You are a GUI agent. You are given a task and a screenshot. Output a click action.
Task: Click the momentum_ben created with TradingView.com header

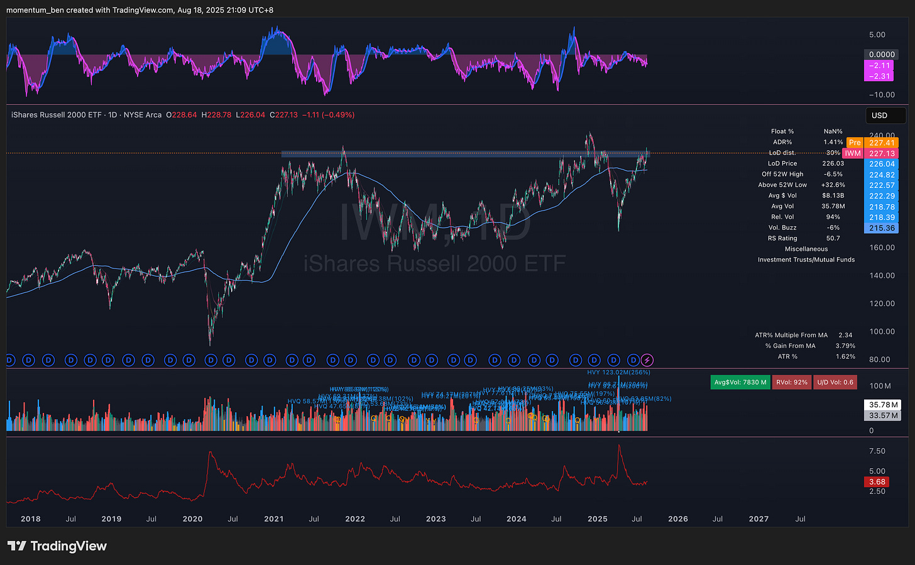[x=140, y=10]
